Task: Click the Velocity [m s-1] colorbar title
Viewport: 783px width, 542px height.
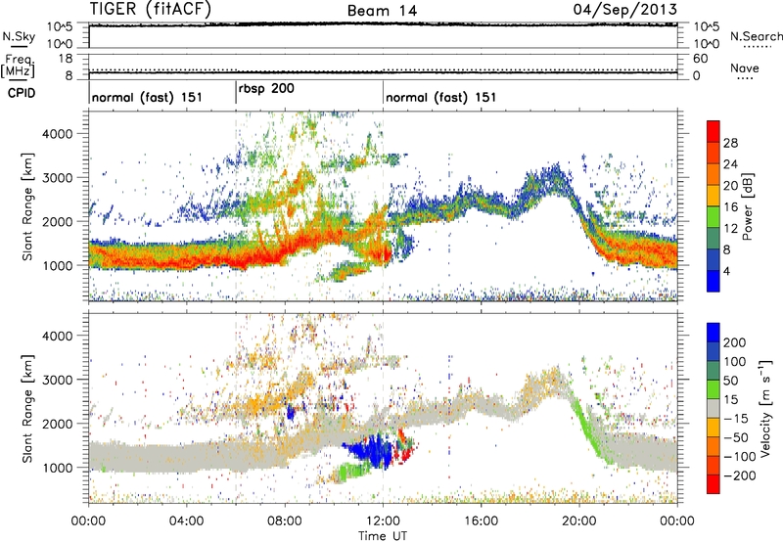Action: [x=764, y=408]
